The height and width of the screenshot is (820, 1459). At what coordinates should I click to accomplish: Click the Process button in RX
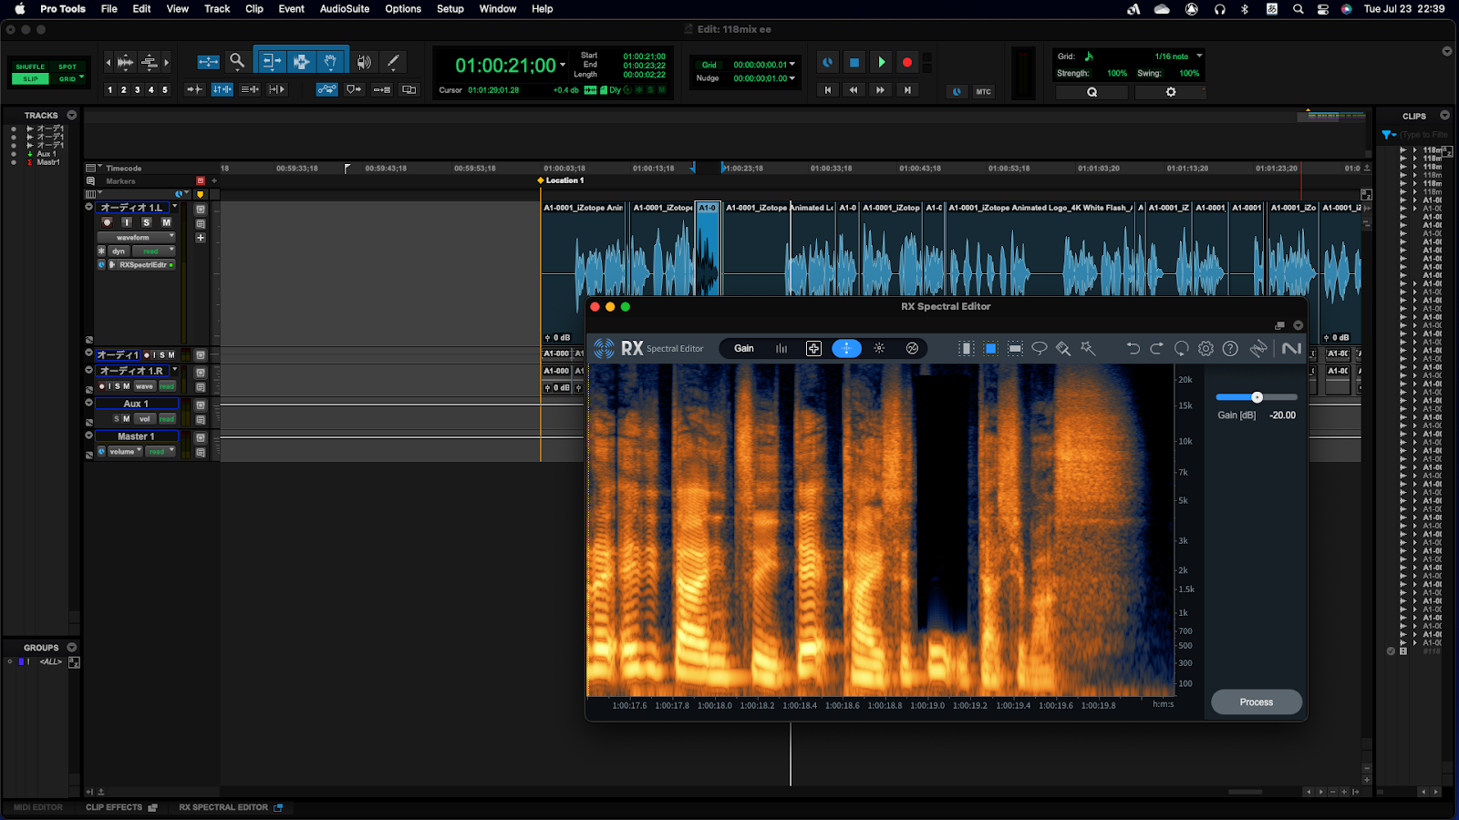click(x=1256, y=702)
